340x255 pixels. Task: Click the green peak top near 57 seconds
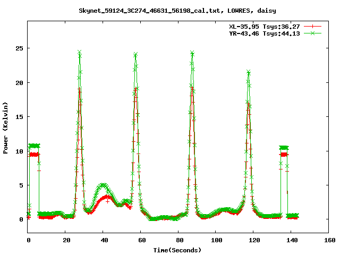tap(135, 54)
